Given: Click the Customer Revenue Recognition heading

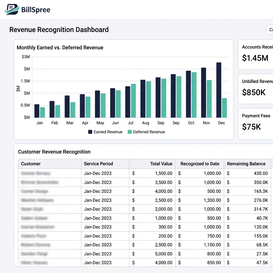Looking at the screenshot, I should click(54, 152).
